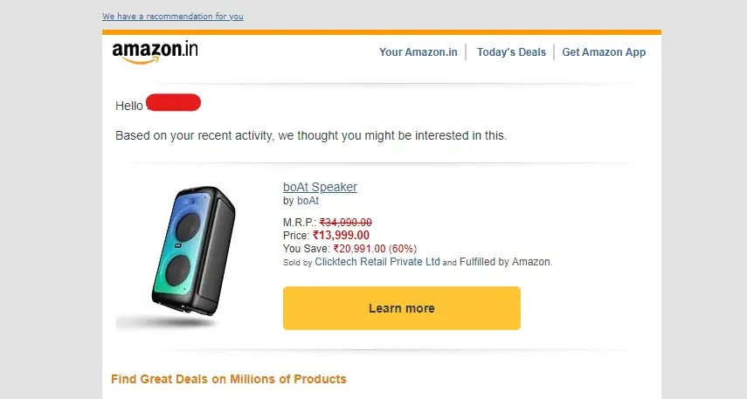Click the ₹13,999.00 price
This screenshot has width=747, height=399.
point(341,235)
